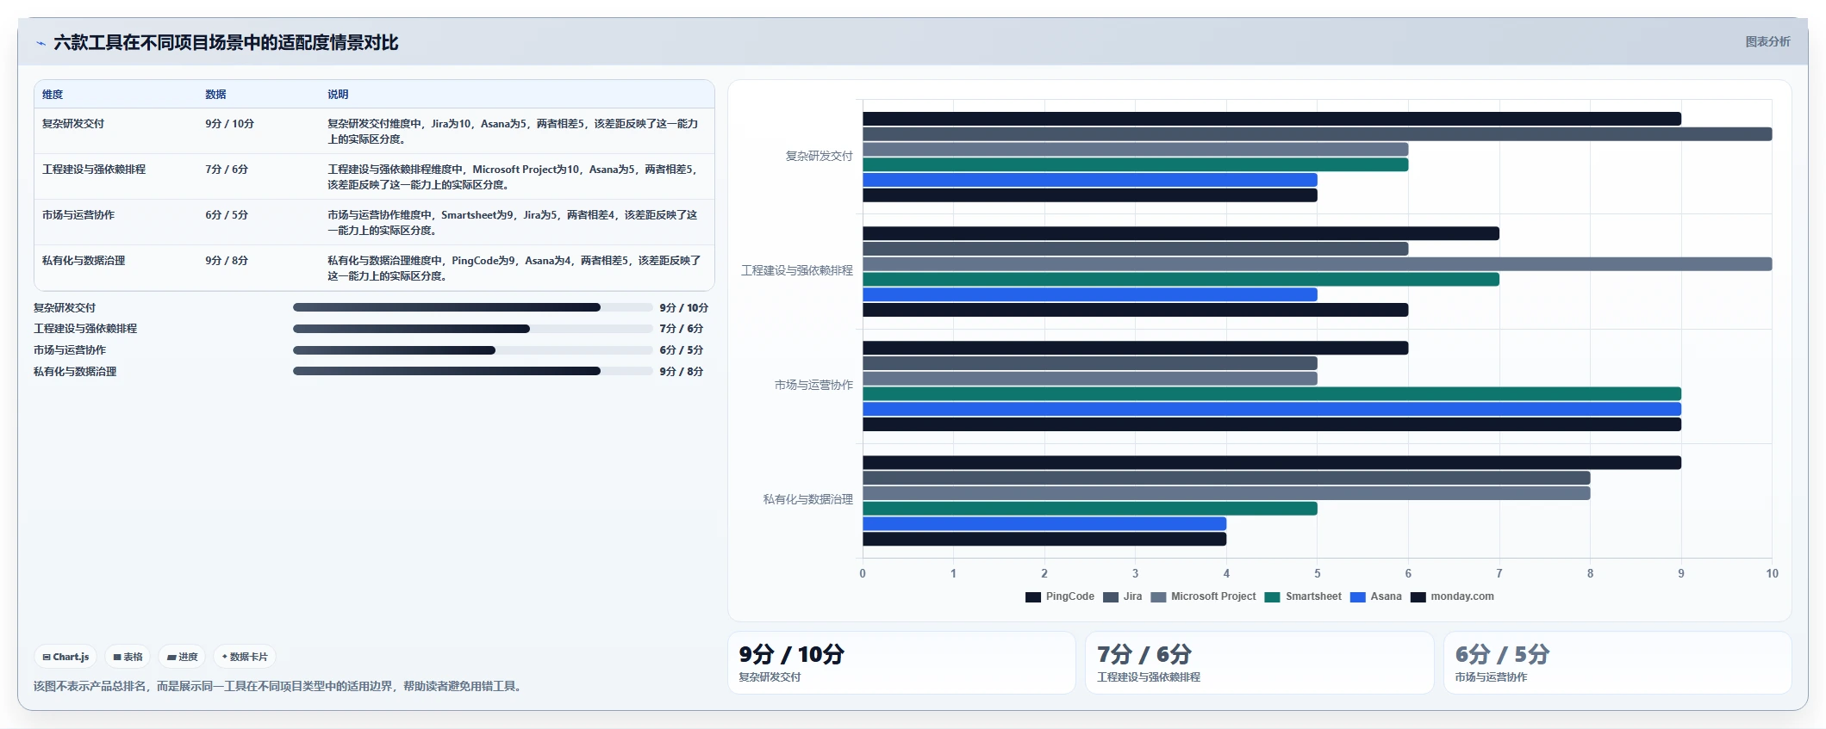Screen dimensions: 1826x729
Task: Click the 9分 / 8分 value beside the progress bar
Action: click(x=682, y=372)
